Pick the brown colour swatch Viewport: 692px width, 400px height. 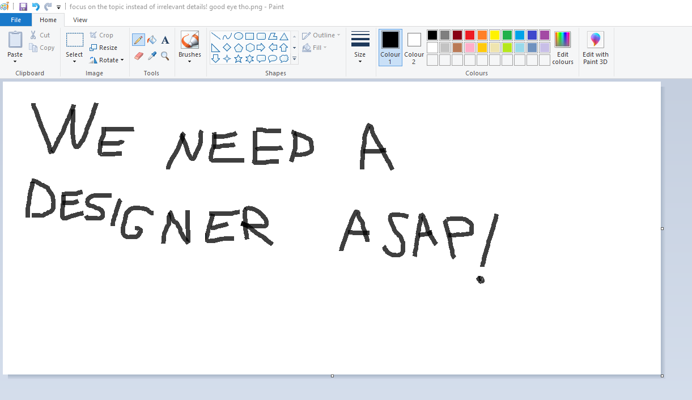click(457, 48)
